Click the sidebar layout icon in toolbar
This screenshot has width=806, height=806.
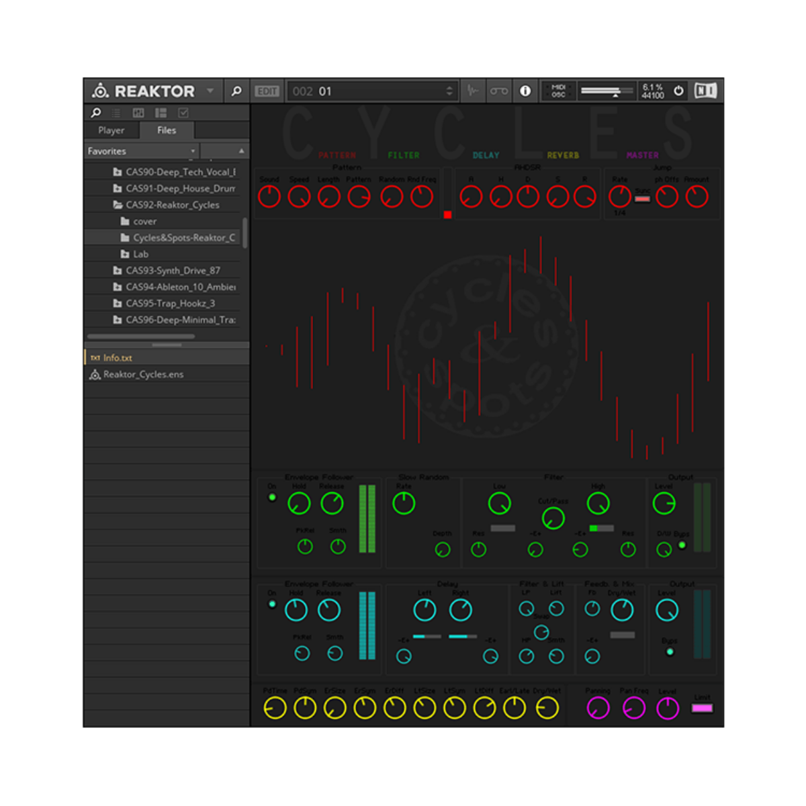pos(161,112)
